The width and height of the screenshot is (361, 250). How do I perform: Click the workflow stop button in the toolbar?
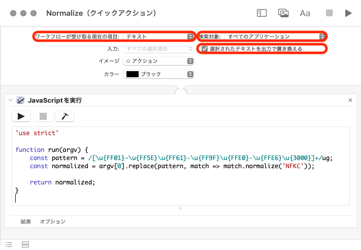click(329, 13)
